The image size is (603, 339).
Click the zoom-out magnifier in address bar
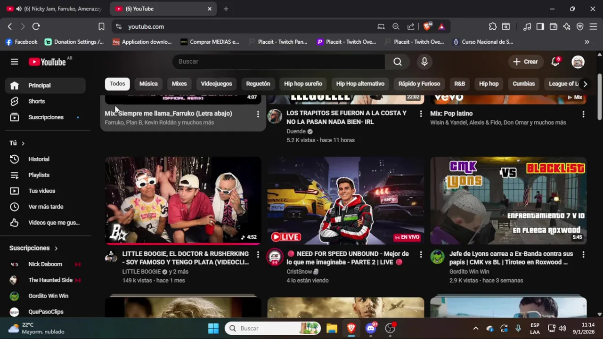pyautogui.click(x=396, y=26)
